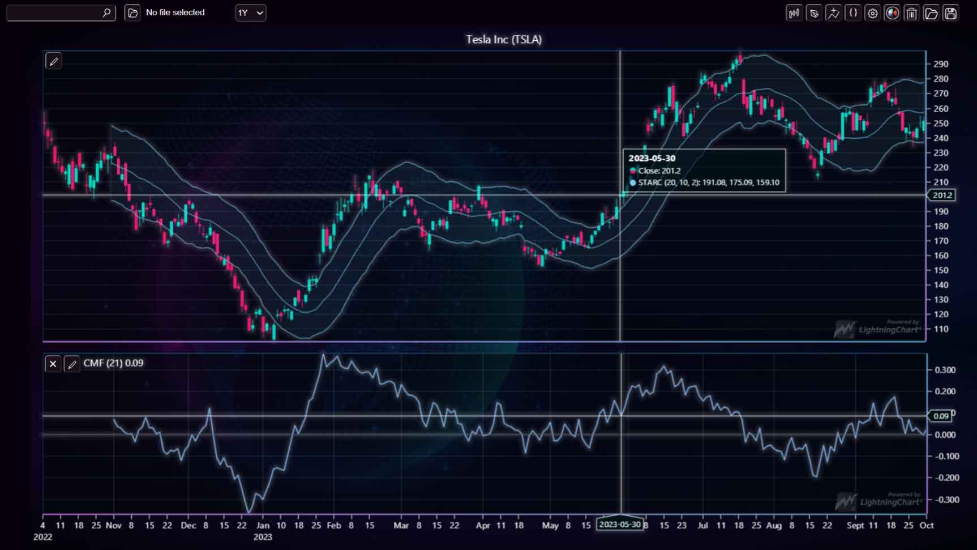The height and width of the screenshot is (550, 977).
Task: Open the drawing pencil tool on the main chart
Action: point(53,61)
